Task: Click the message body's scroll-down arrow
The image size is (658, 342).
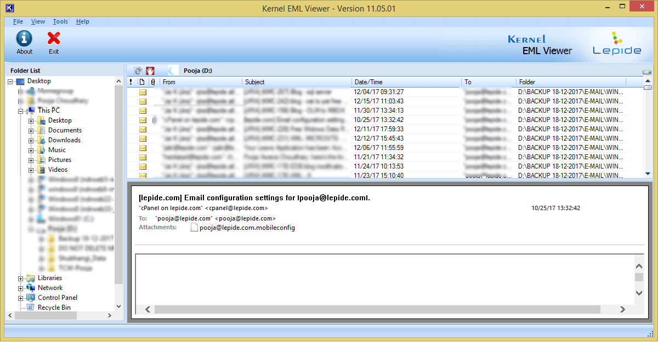Action: [639, 293]
